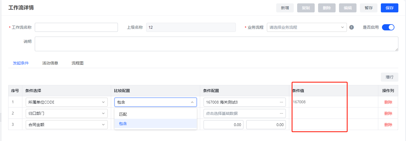Collapse the 包含 comparison dropdown arrow

pos(192,102)
